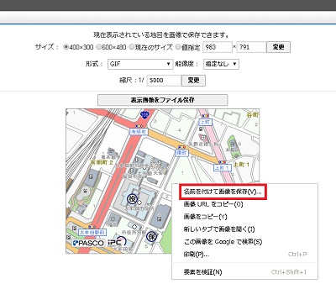Open the 解像度 指定なし dropdown
Image resolution: width=336 pixels, height=305 pixels.
pyautogui.click(x=221, y=64)
